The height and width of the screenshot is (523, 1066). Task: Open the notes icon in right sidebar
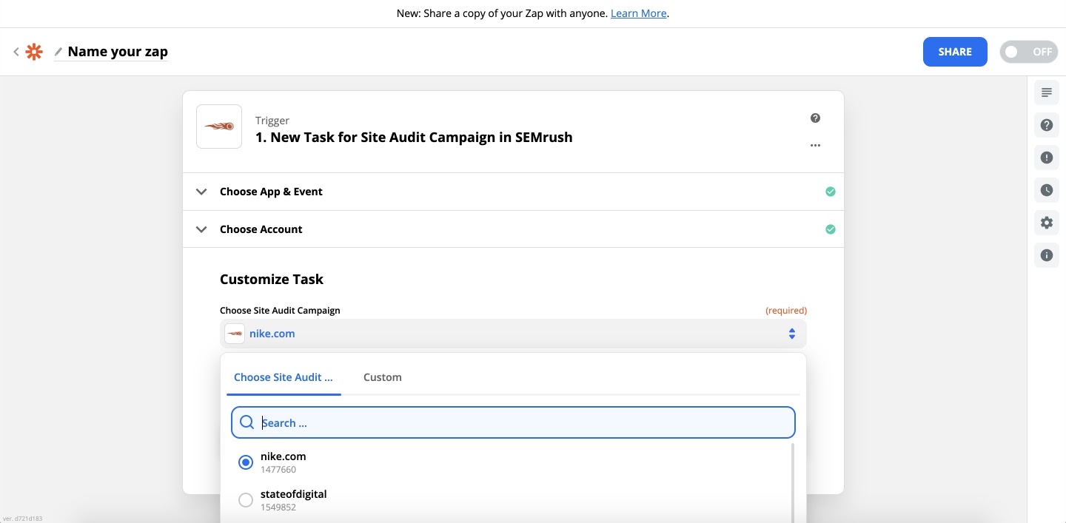[1046, 92]
